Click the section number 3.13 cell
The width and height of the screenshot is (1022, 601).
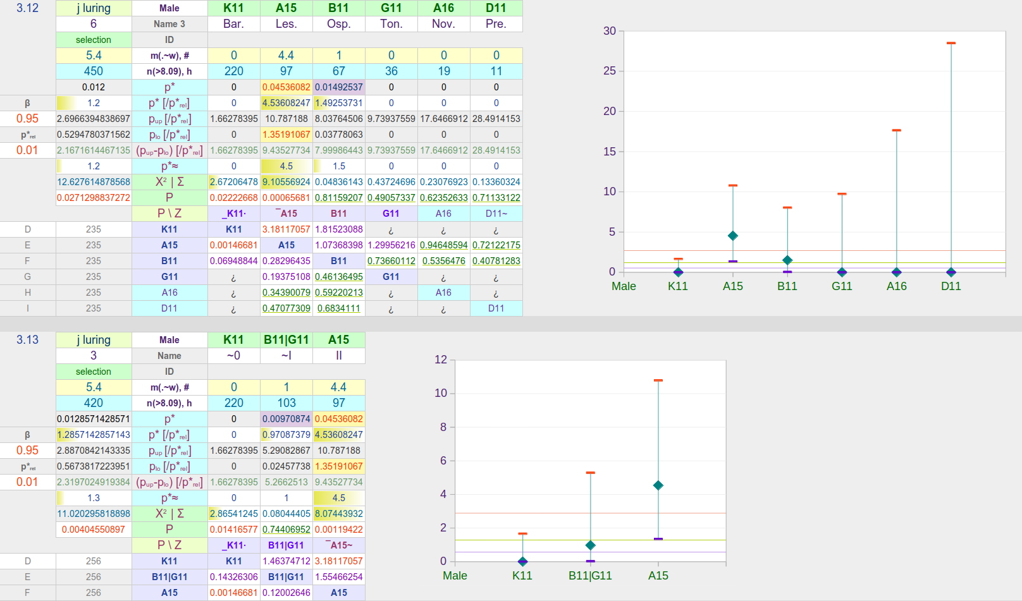coord(27,340)
